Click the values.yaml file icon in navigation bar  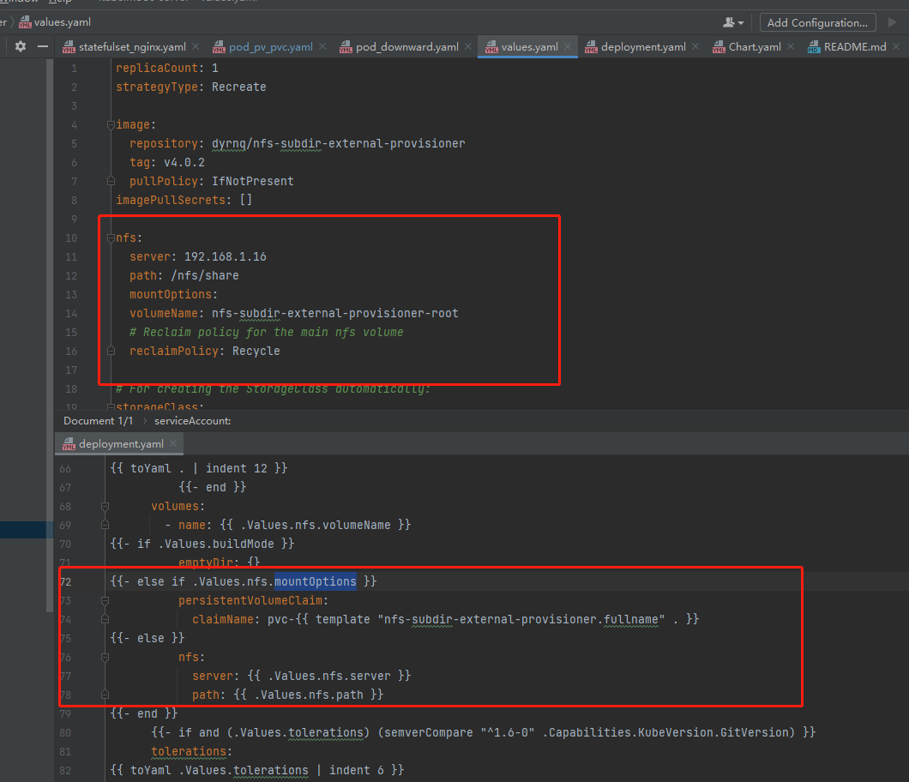click(24, 22)
